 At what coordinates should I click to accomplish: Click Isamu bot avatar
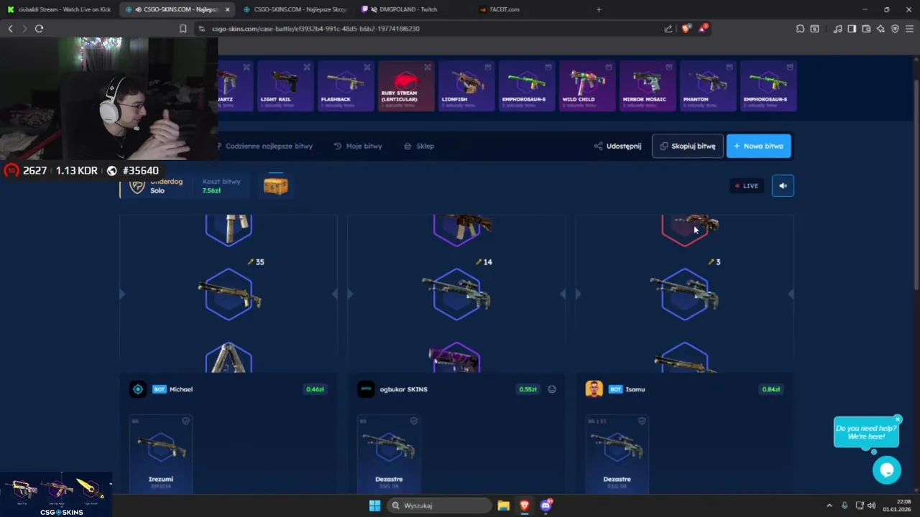coord(594,389)
